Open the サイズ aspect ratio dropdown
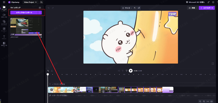 pos(127,8)
